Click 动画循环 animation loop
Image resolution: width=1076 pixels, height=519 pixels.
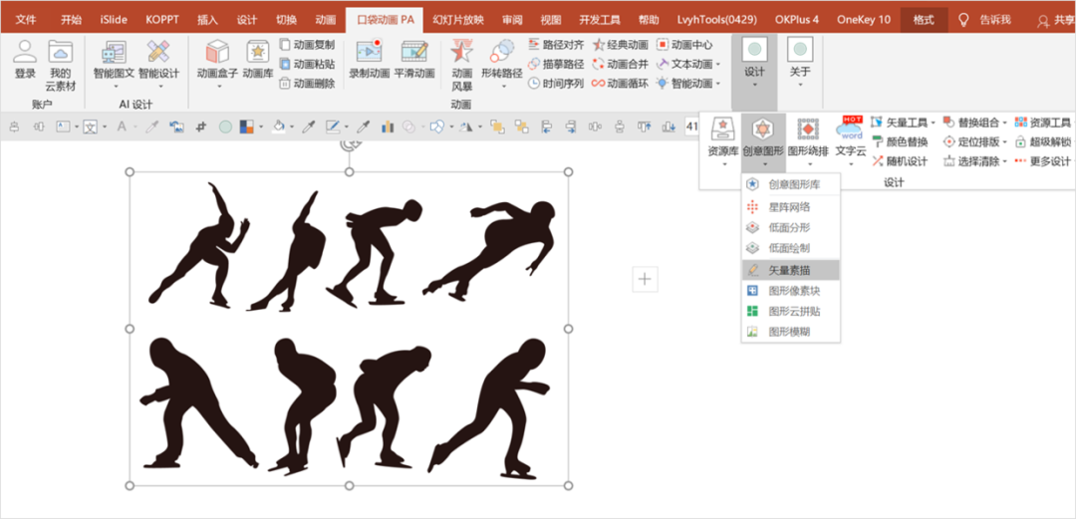[x=621, y=83]
